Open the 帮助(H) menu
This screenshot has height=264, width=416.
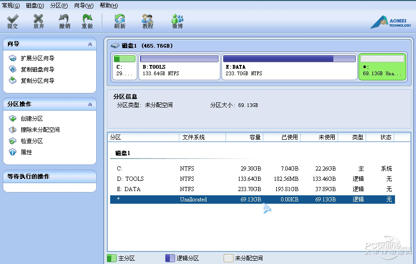tap(108, 6)
